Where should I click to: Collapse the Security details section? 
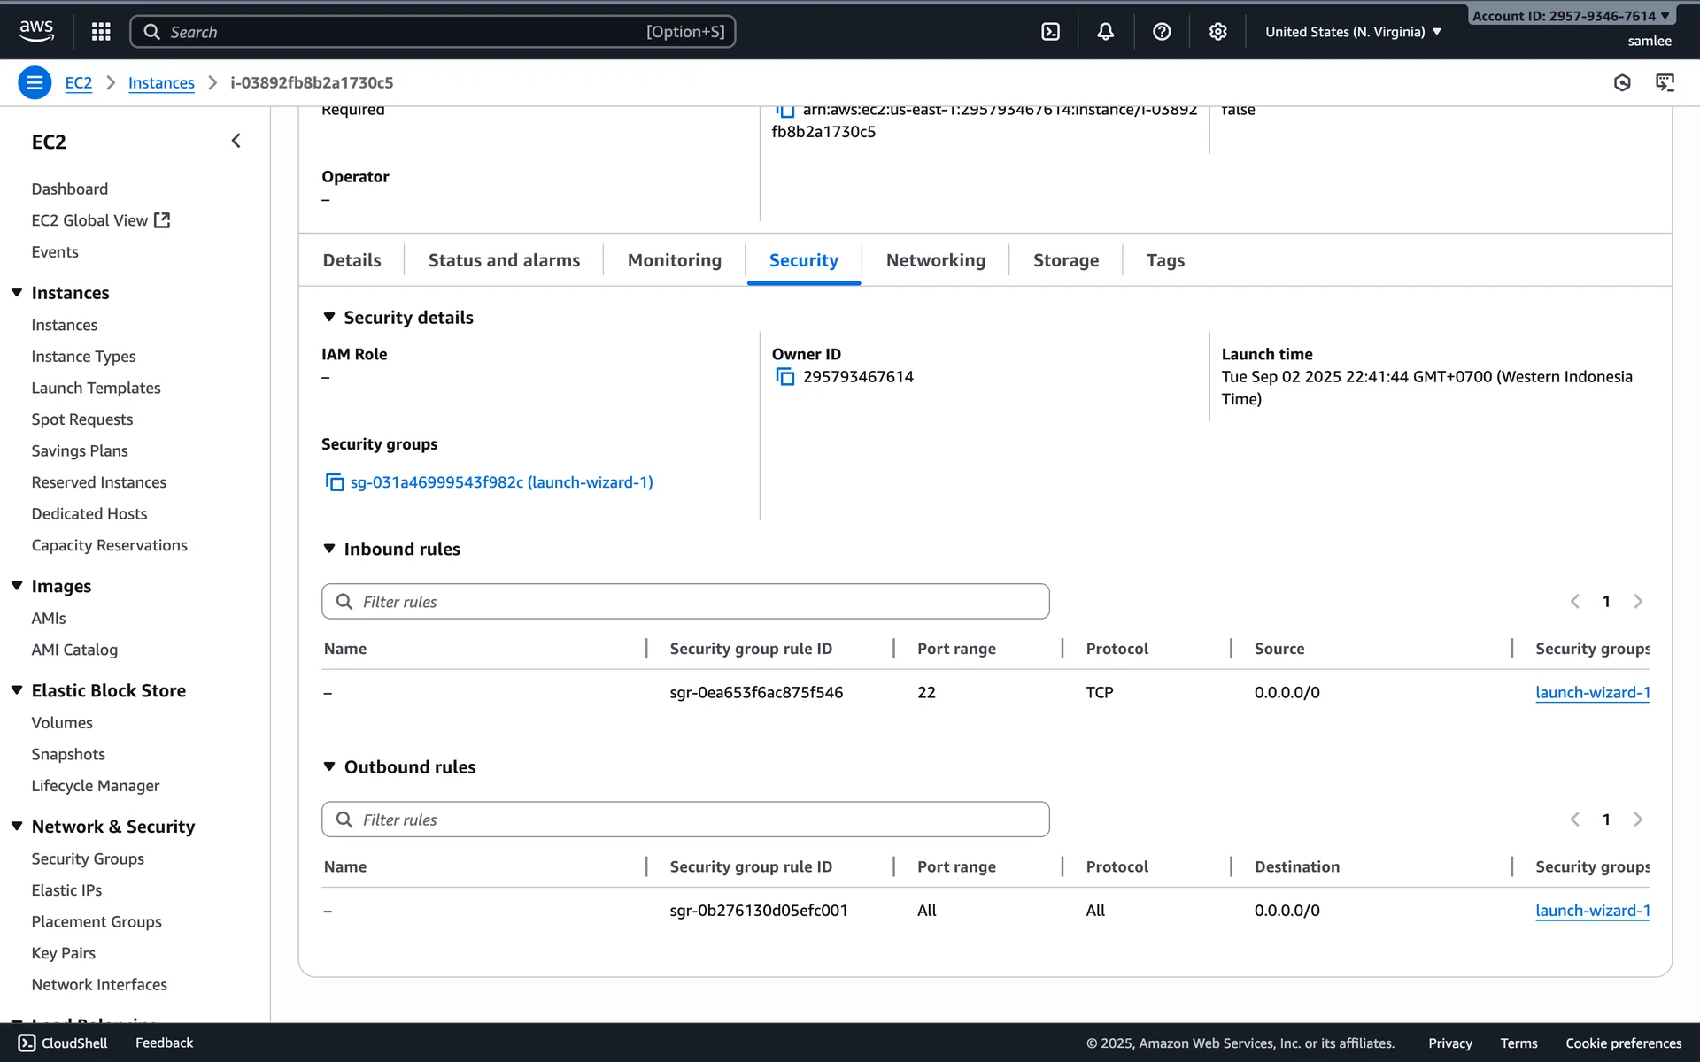(x=329, y=317)
